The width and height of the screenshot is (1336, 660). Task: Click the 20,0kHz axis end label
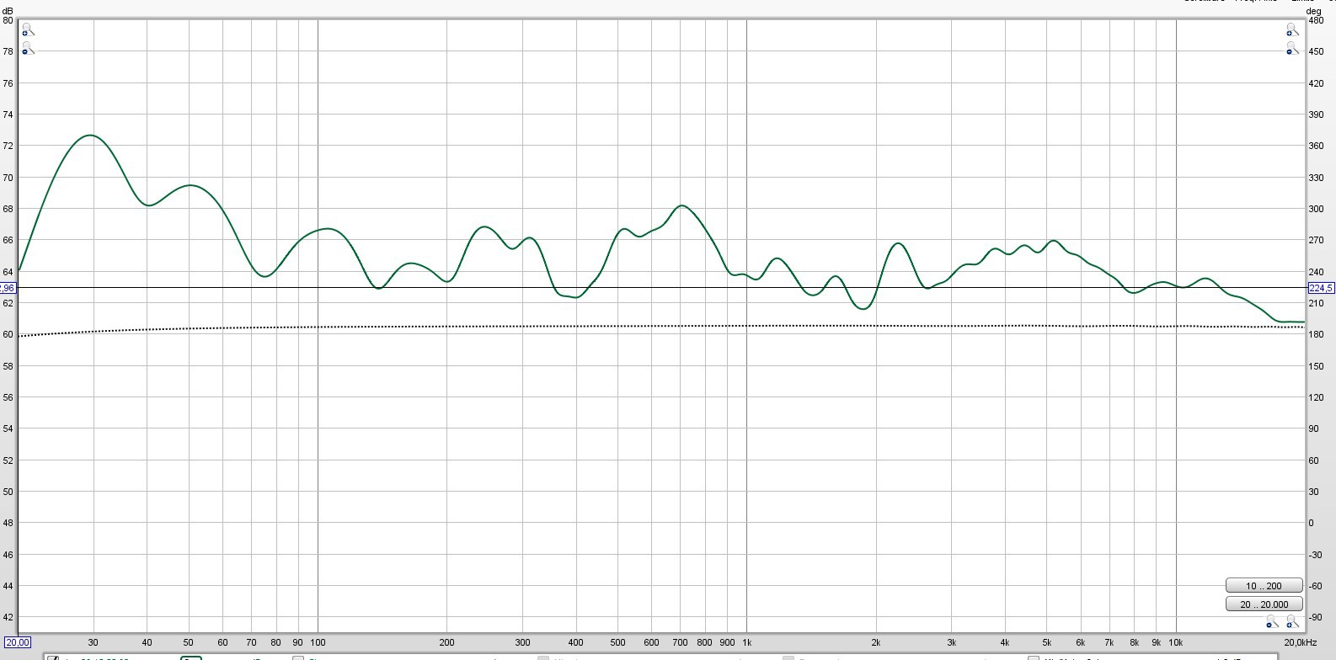tap(1301, 642)
